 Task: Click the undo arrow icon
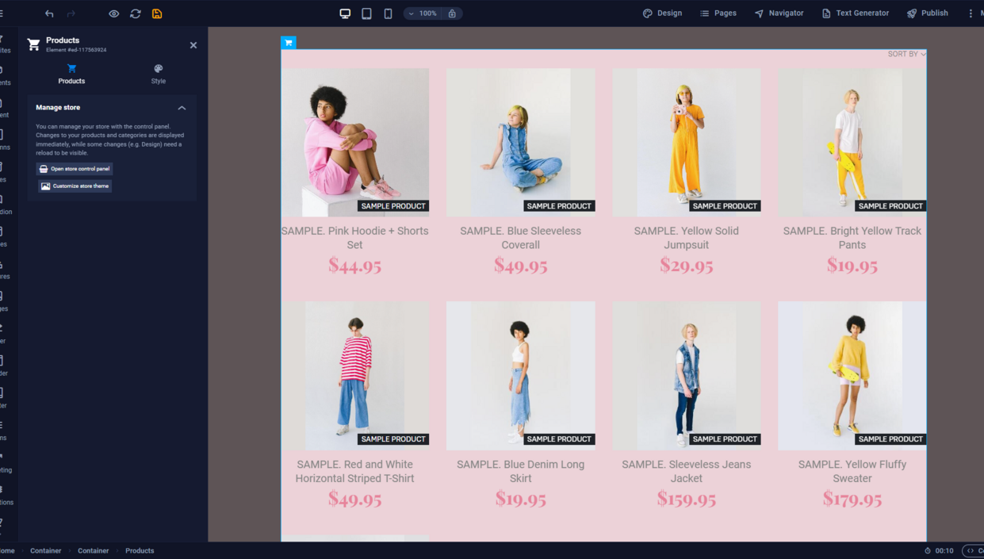[49, 13]
